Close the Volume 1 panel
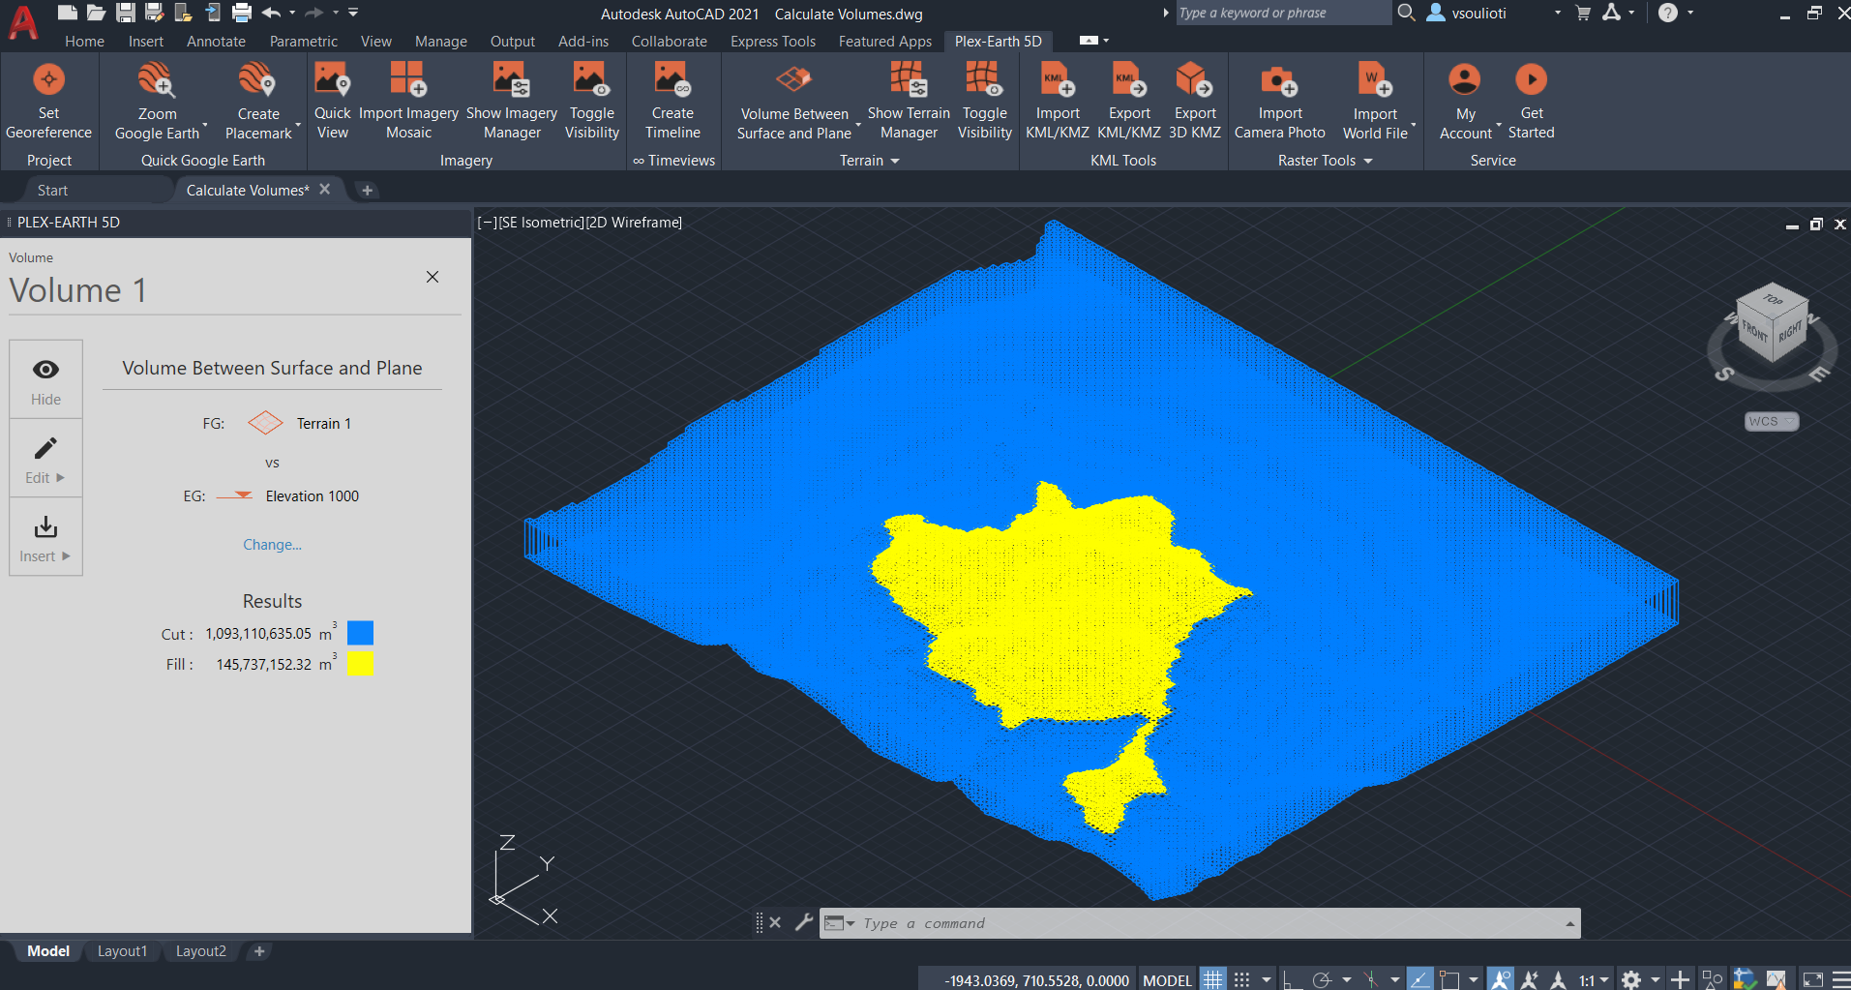1851x990 pixels. tap(433, 277)
